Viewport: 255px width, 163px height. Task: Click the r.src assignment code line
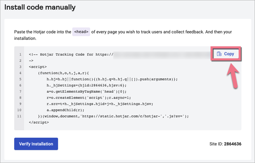[99, 104]
